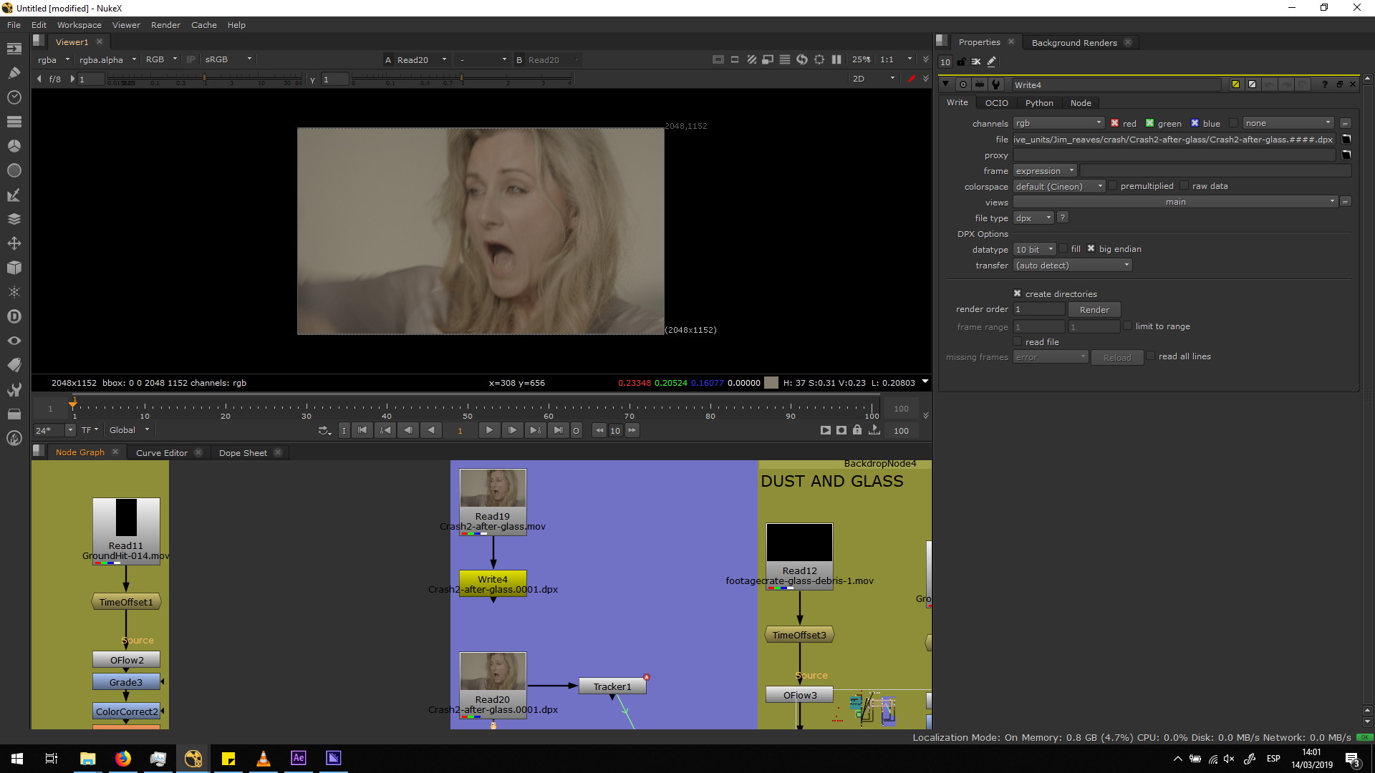Click the sampled color swatch in viewer info bar
Screen dimensions: 1375x773
click(771, 383)
